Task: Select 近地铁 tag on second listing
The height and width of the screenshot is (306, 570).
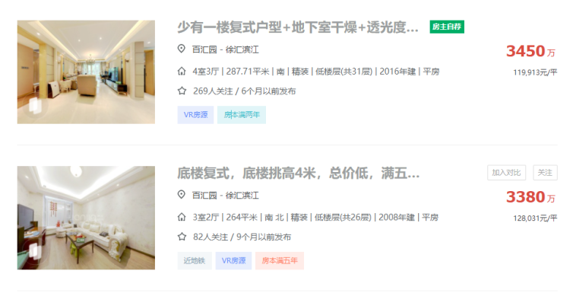Action: tap(195, 261)
